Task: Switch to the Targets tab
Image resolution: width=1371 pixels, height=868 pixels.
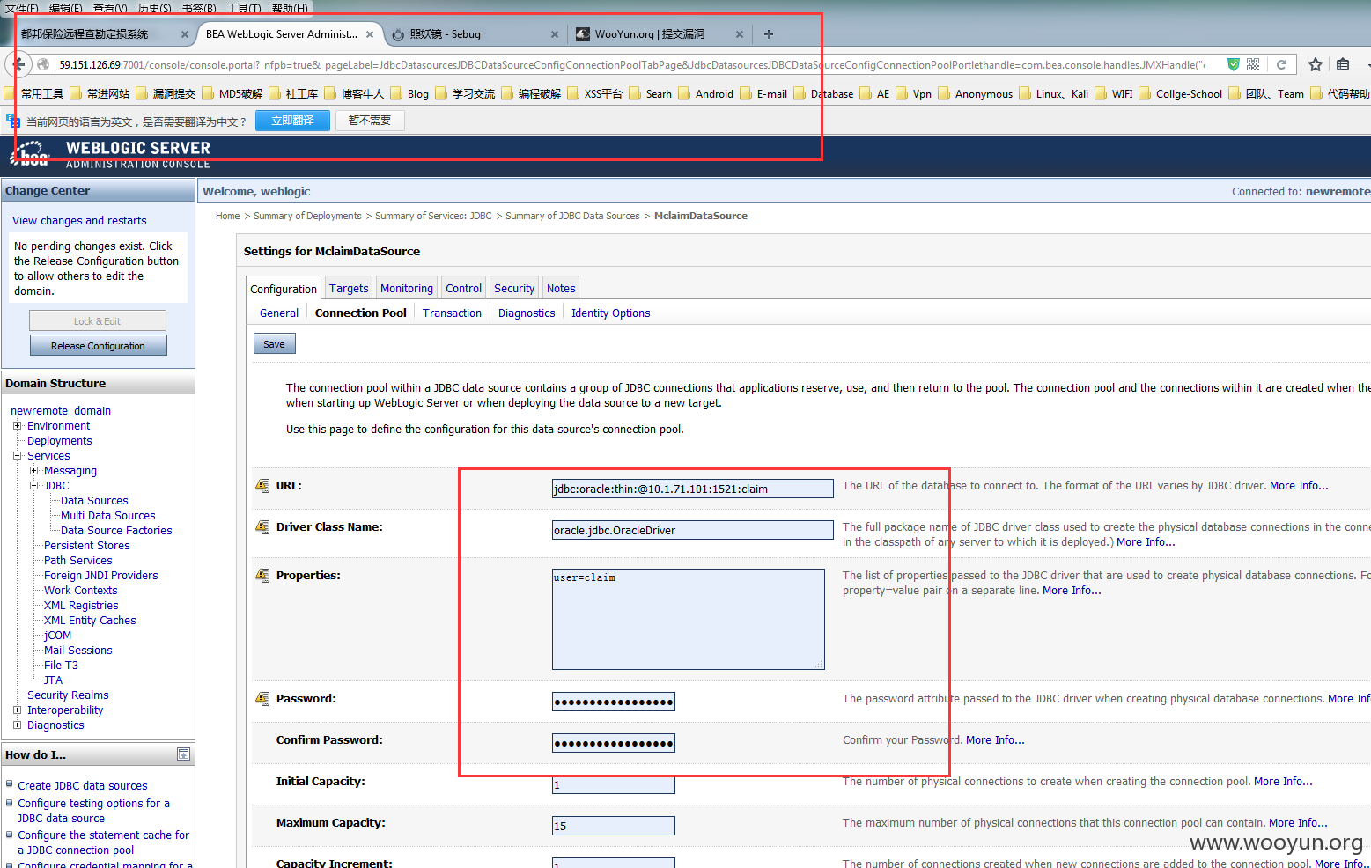Action: coord(349,288)
